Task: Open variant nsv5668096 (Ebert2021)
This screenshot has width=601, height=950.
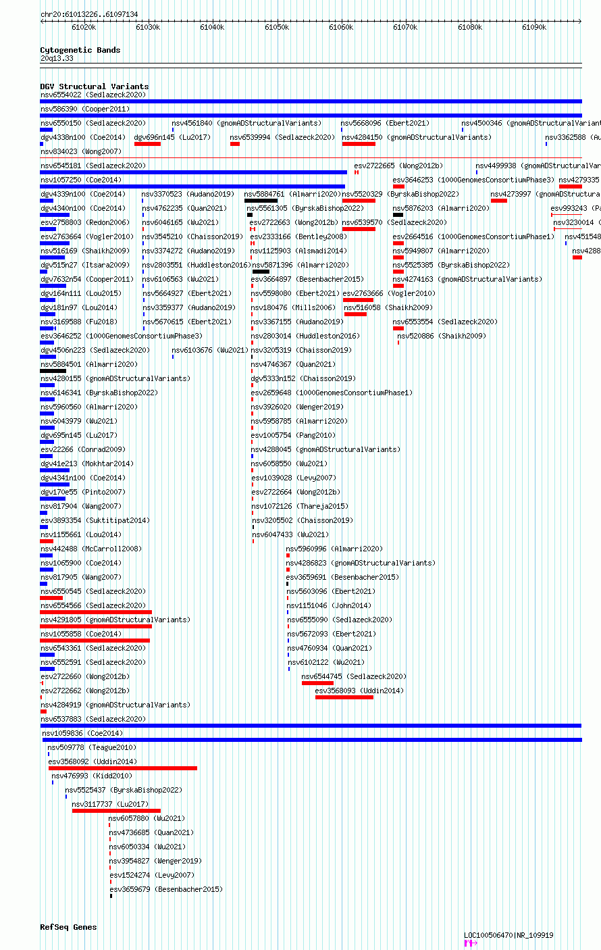Action: (x=385, y=123)
